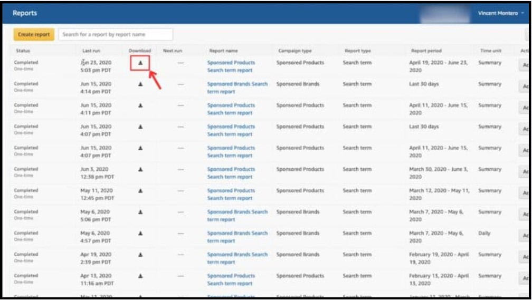Open the Sponsored Brands report run Apr 19

(x=236, y=258)
